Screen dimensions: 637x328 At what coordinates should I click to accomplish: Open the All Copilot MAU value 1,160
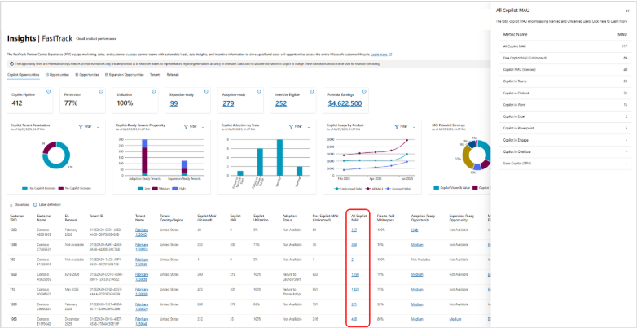pos(355,275)
